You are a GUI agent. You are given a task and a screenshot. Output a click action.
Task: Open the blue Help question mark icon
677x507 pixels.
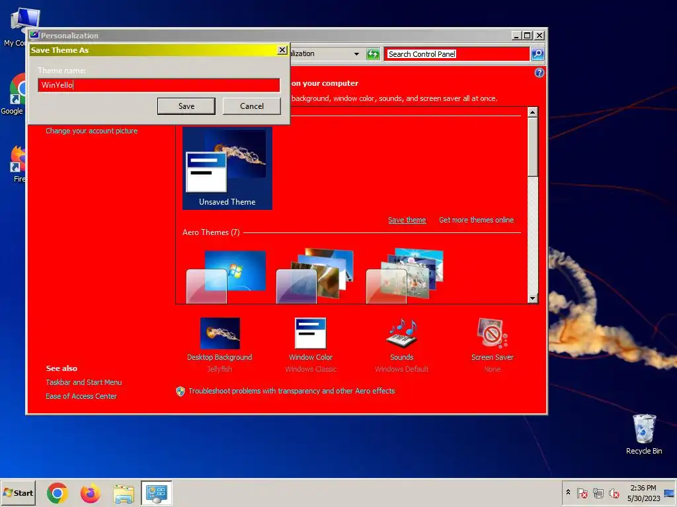539,73
